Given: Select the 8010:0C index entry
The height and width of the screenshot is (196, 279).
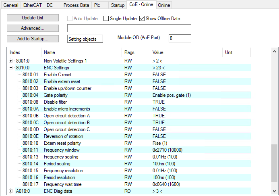Looking at the screenshot, I should click(x=31, y=123).
